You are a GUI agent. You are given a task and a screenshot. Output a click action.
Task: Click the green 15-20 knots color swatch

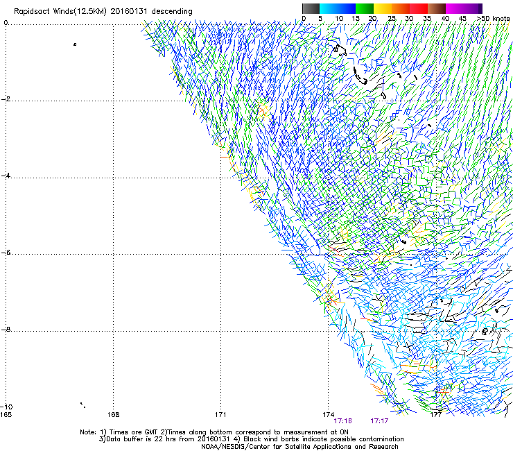click(365, 8)
